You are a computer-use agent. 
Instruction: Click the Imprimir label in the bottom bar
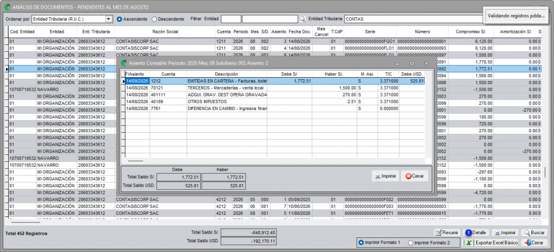tap(508, 233)
